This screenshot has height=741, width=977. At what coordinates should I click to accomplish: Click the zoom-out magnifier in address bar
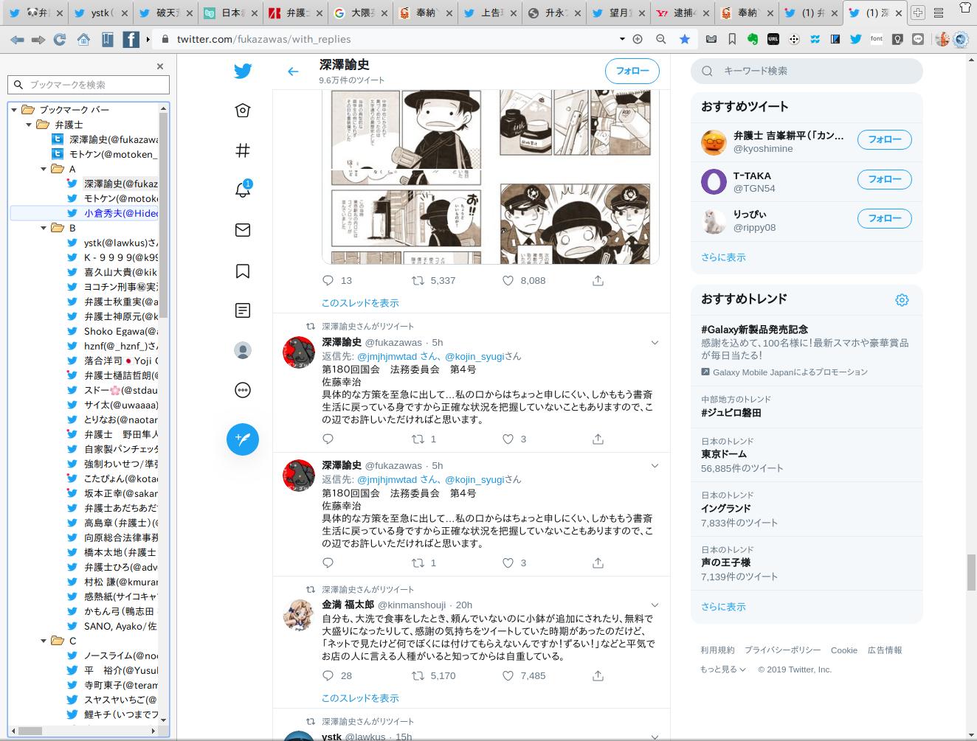(661, 39)
